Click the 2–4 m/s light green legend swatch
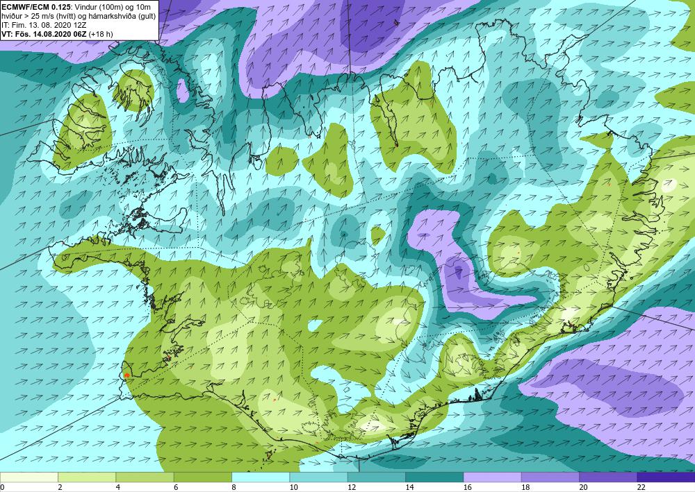The width and height of the screenshot is (695, 492). 87,477
